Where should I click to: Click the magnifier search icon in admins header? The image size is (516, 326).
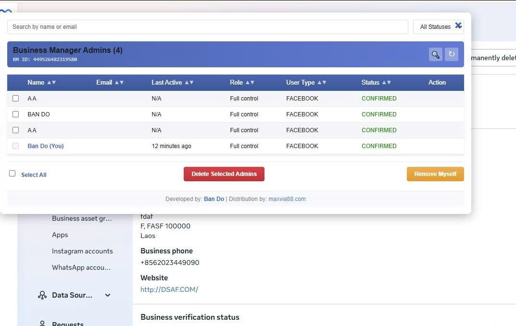tap(435, 54)
